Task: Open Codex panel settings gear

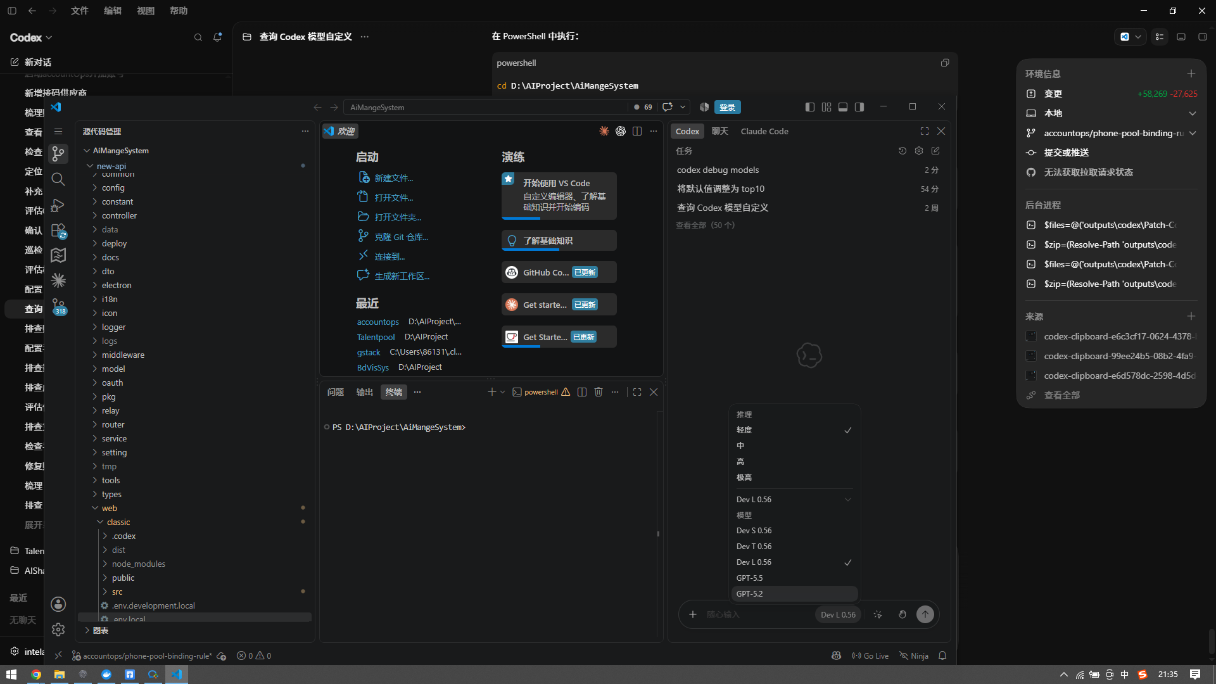Action: click(919, 151)
